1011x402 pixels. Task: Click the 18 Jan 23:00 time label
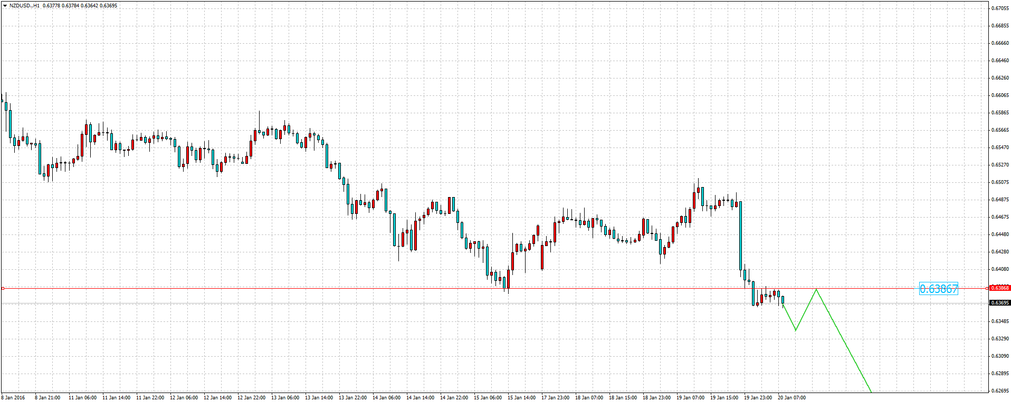656,398
